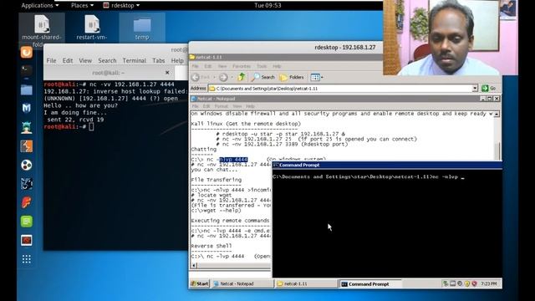Click 'Reverse Shell' heading in Notepad
The image size is (535, 301).
pos(211,246)
